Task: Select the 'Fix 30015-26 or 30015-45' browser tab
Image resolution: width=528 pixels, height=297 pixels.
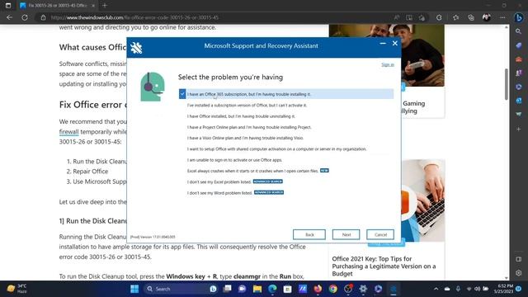Action: 57,6
